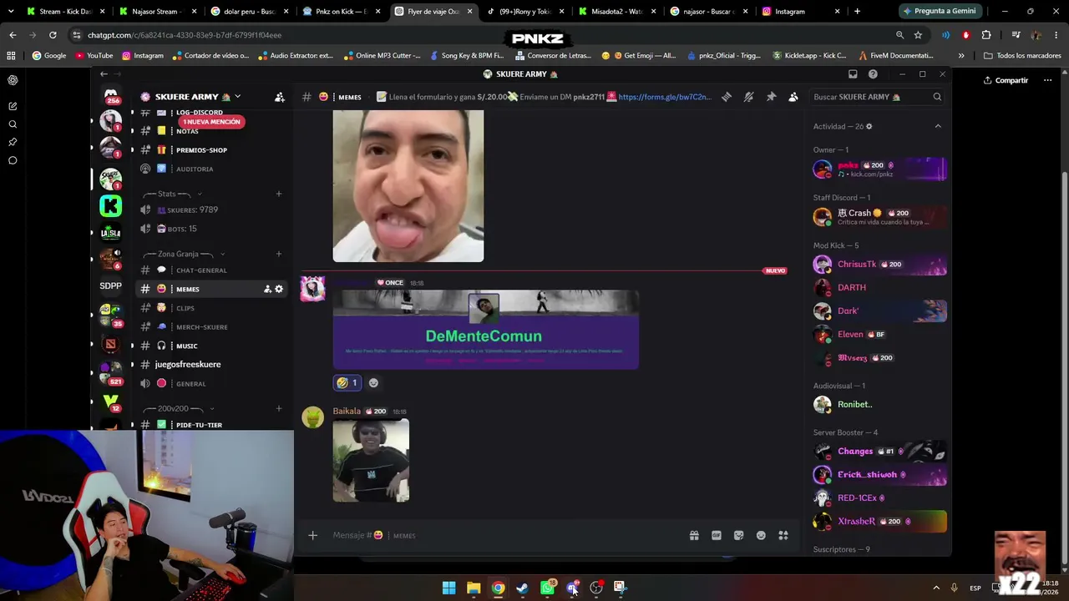Open threads in MEMES channel header
1069x601 pixels.
pyautogui.click(x=727, y=97)
